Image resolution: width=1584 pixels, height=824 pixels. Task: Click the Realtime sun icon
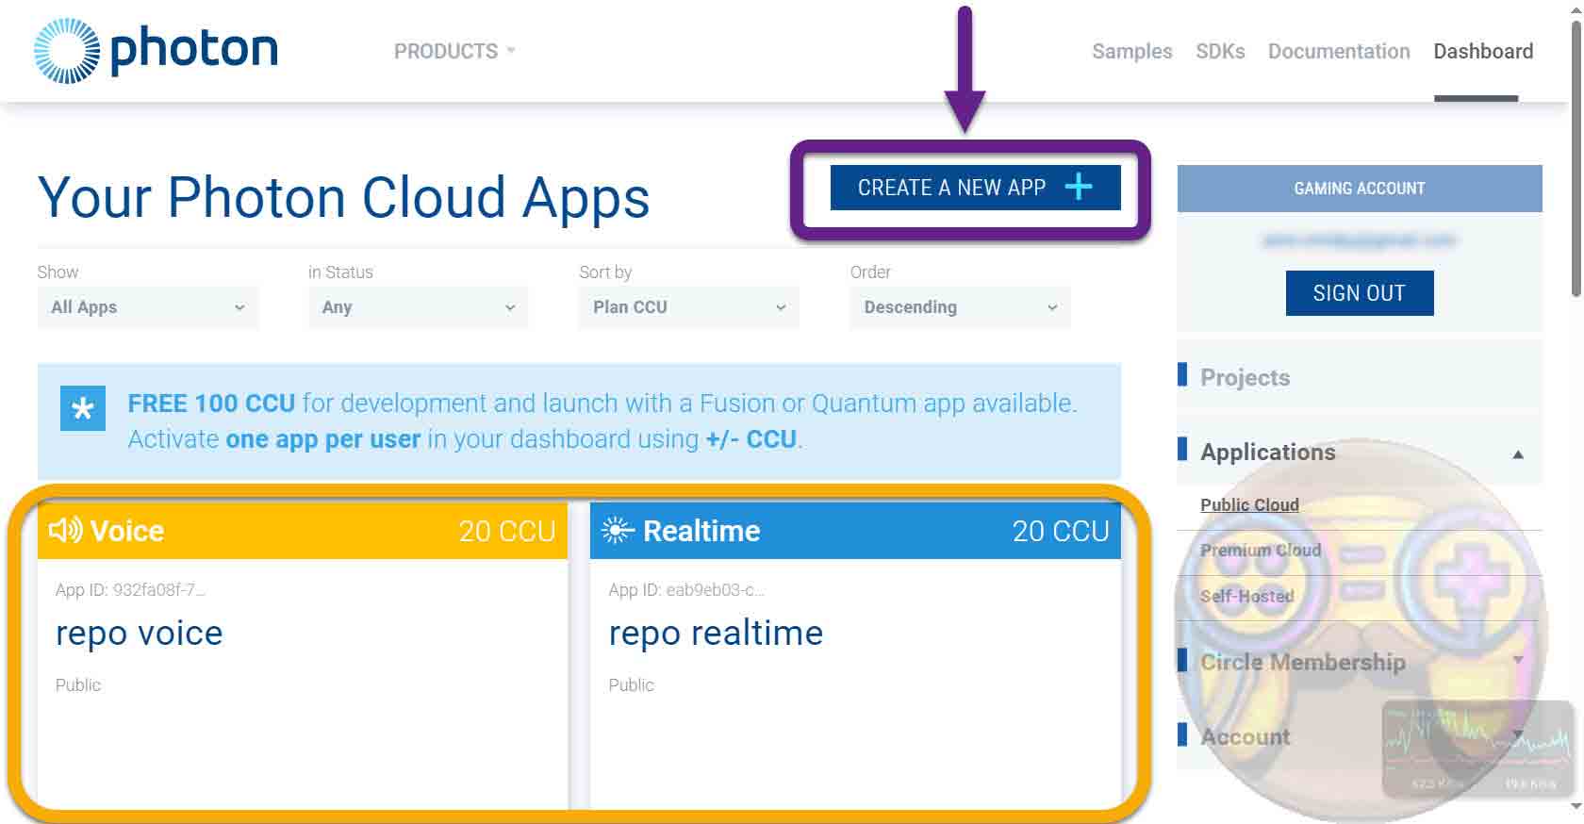click(618, 531)
